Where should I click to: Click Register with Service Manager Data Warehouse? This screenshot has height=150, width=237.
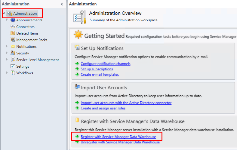tap(118, 137)
